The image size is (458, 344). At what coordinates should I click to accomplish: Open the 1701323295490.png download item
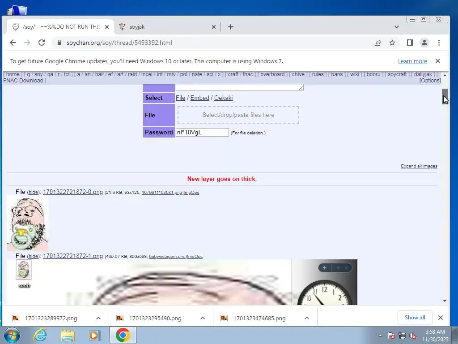tap(155, 318)
